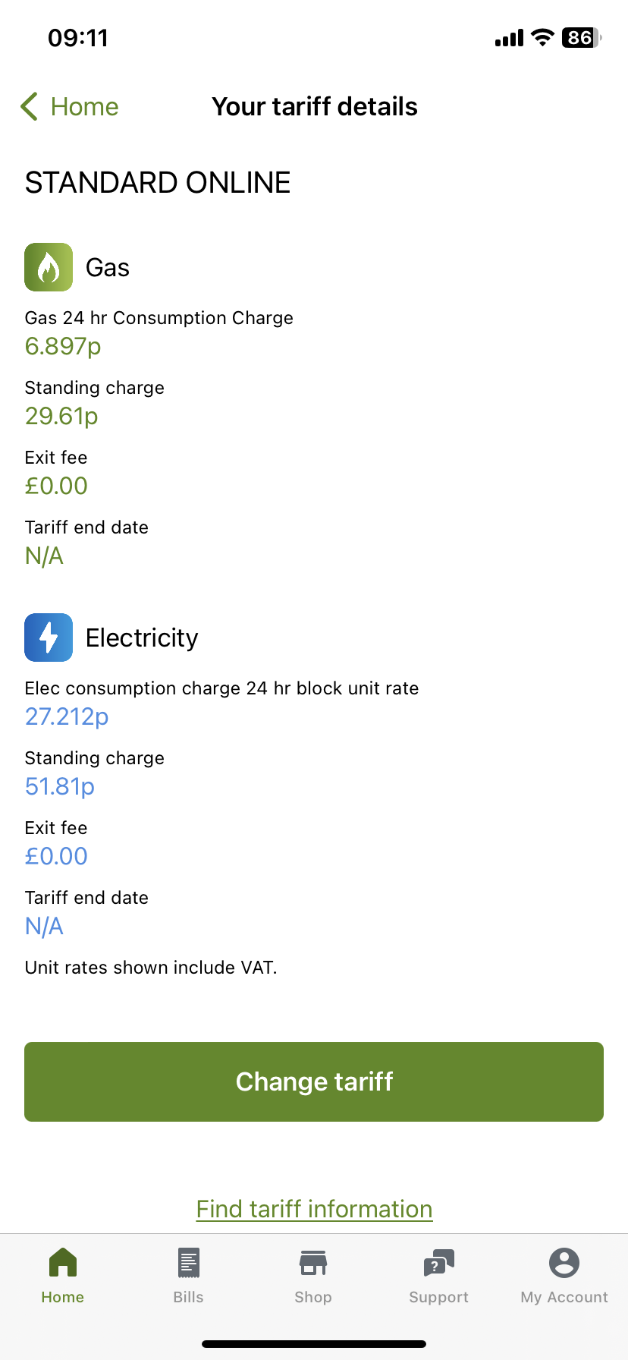Open the Find tariff information link
The width and height of the screenshot is (628, 1360).
pos(314,1209)
